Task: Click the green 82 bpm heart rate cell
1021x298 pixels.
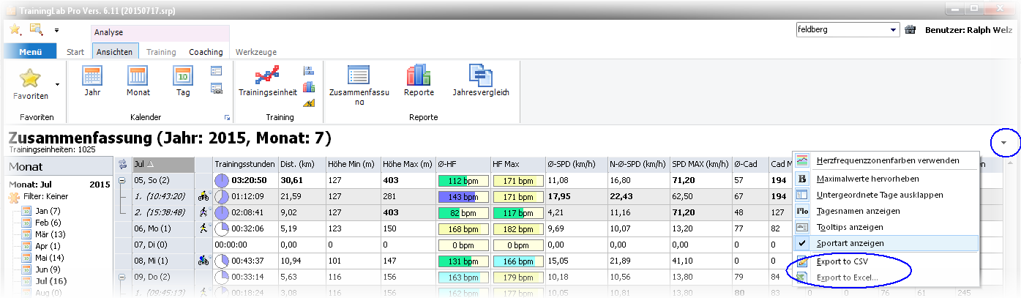Action: [462, 212]
